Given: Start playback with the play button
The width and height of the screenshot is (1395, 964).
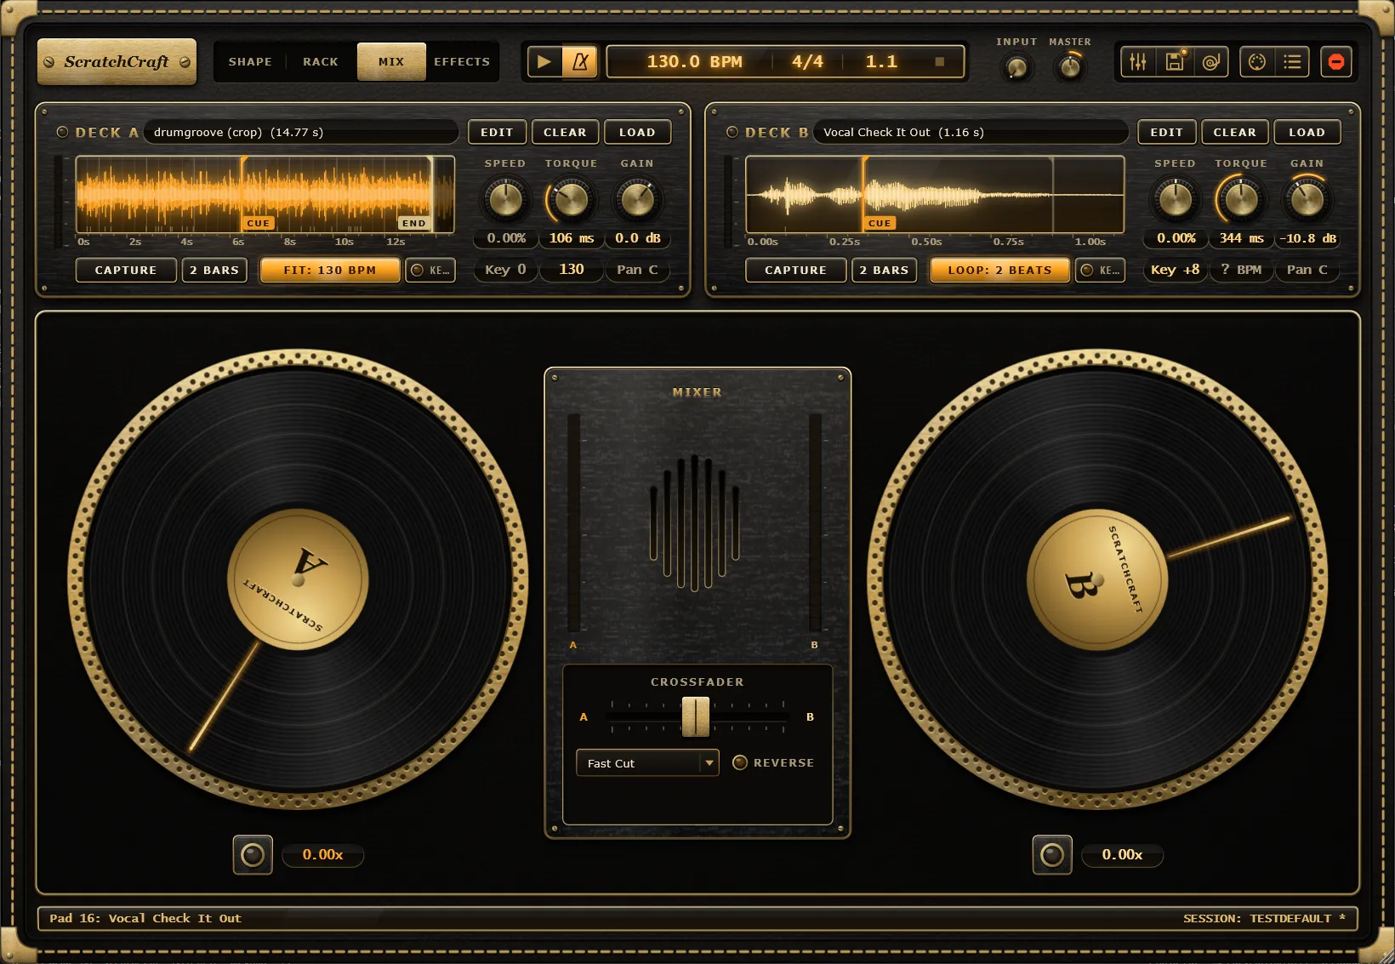Looking at the screenshot, I should pyautogui.click(x=544, y=62).
